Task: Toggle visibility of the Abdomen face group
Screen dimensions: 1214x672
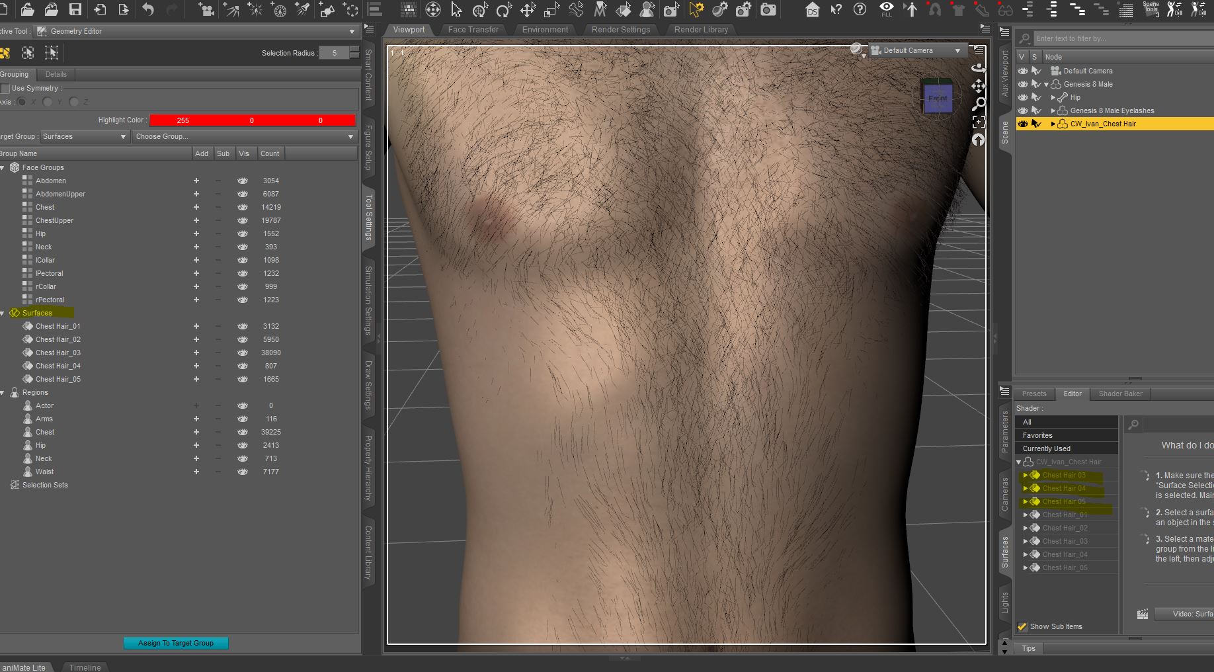Action: 243,181
